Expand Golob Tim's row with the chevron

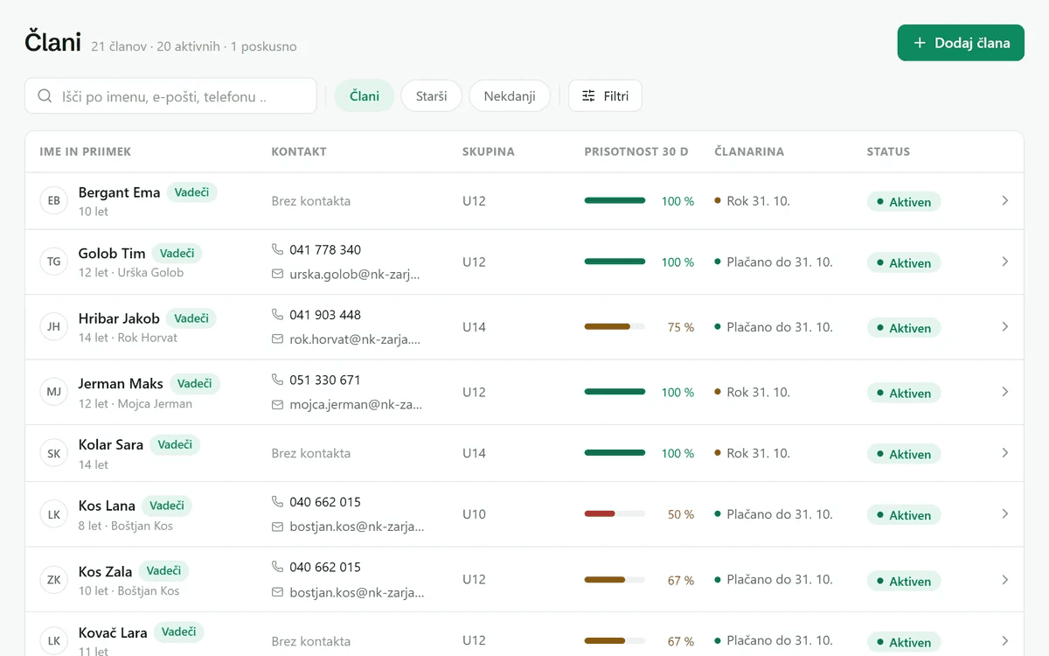[1005, 262]
